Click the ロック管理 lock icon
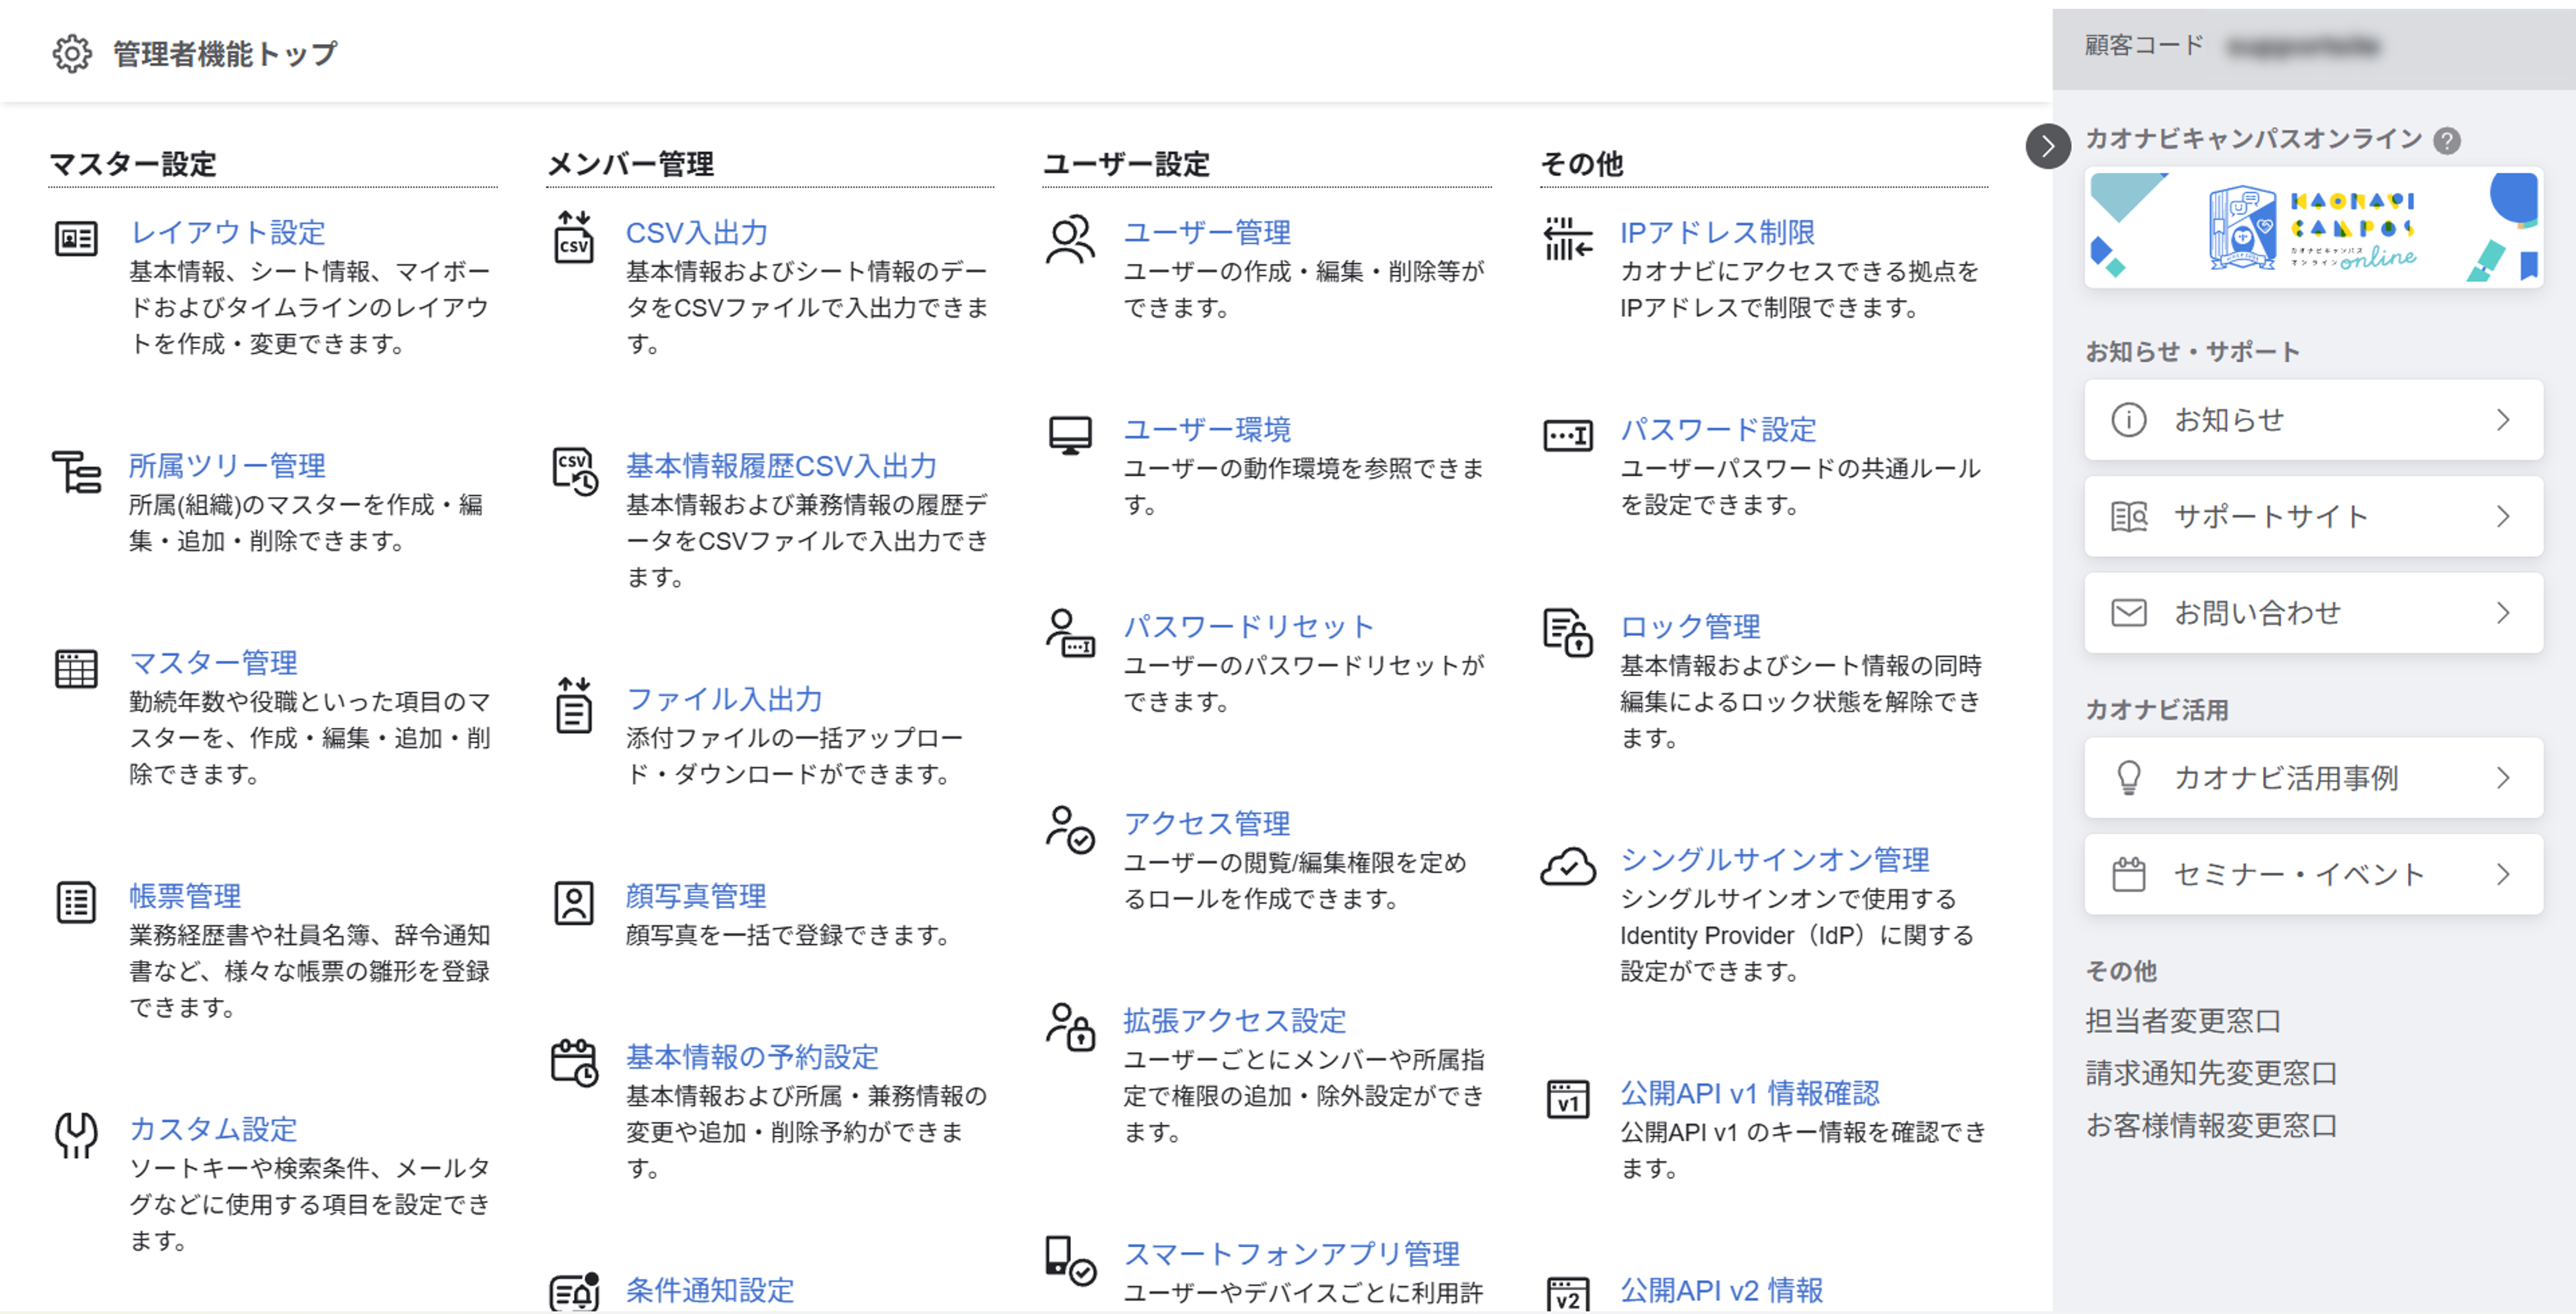This screenshot has width=2576, height=1314. tap(1568, 631)
